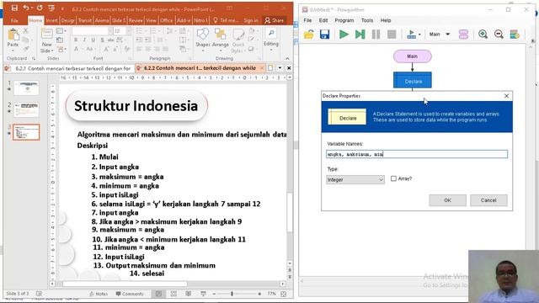
Task: Zoom out on the flowchart
Action: (x=499, y=35)
